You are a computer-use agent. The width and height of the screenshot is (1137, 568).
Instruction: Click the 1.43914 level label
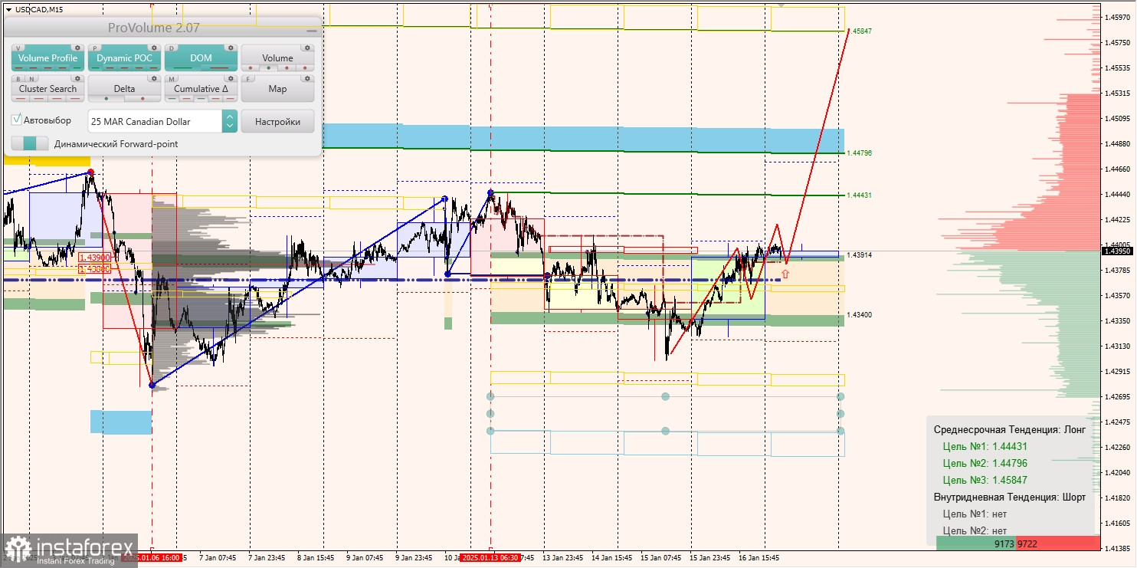tap(860, 254)
